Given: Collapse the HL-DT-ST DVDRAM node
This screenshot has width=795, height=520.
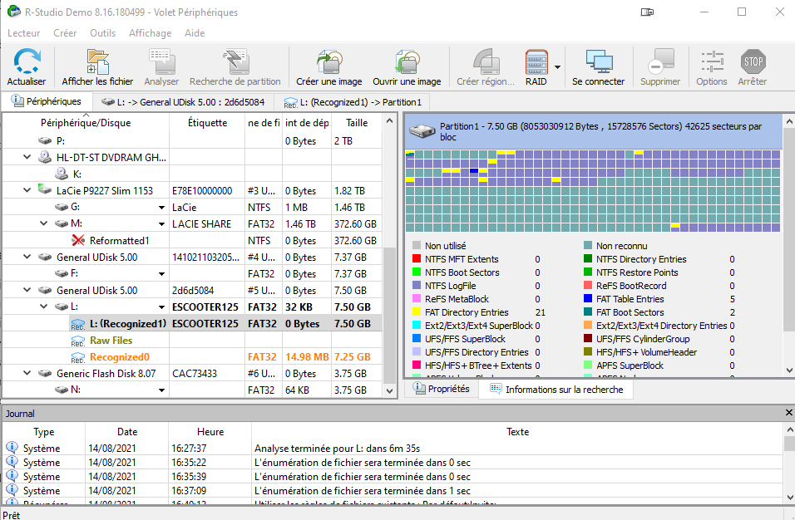Looking at the screenshot, I should coord(27,157).
